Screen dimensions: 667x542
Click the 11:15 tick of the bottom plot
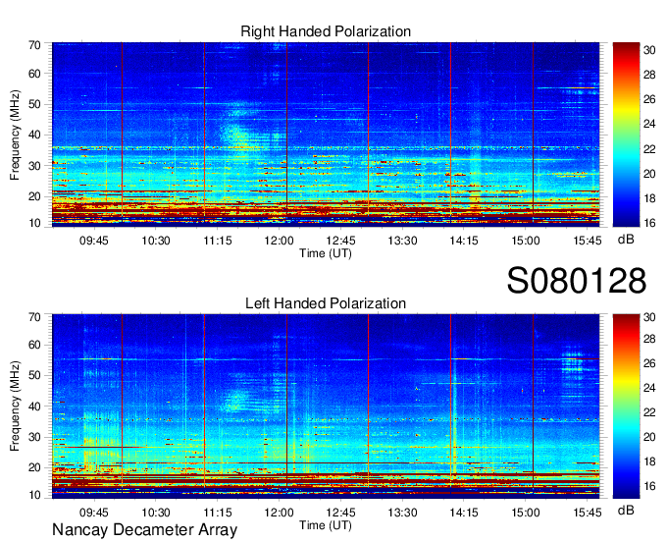tap(218, 513)
